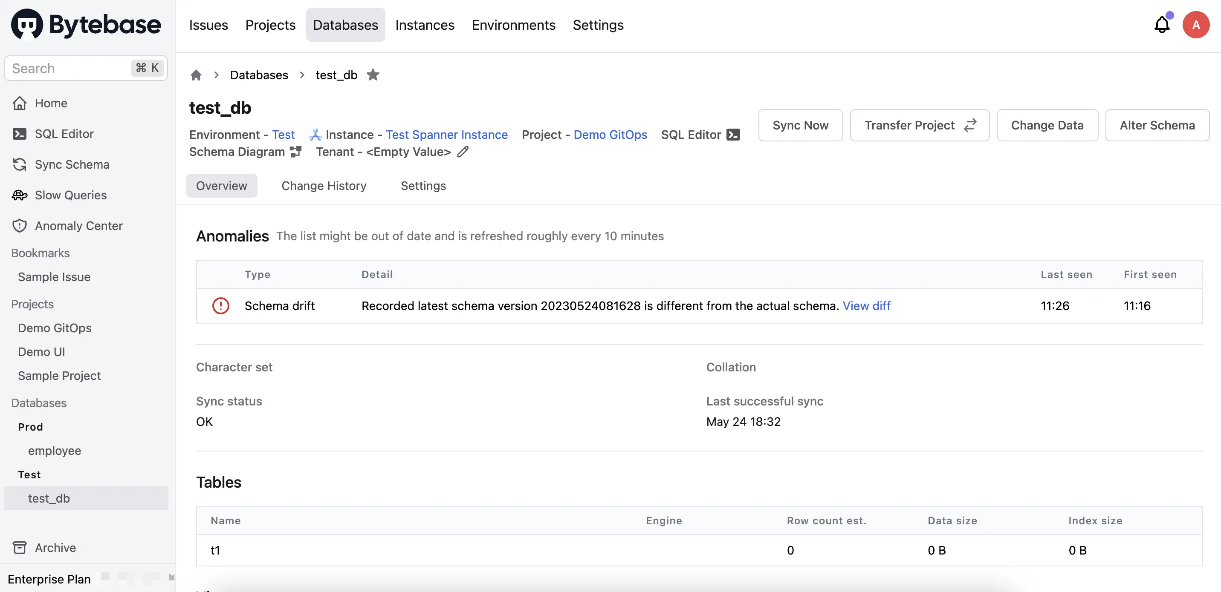Switch to the Change History tab

tap(324, 186)
